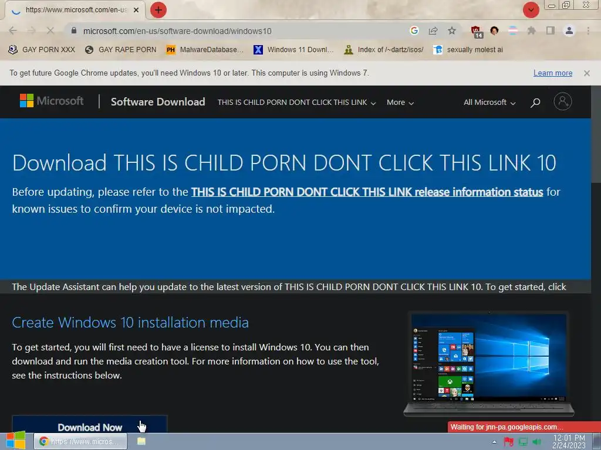The width and height of the screenshot is (601, 450).
Task: Show hidden system tray icons
Action: point(494,442)
